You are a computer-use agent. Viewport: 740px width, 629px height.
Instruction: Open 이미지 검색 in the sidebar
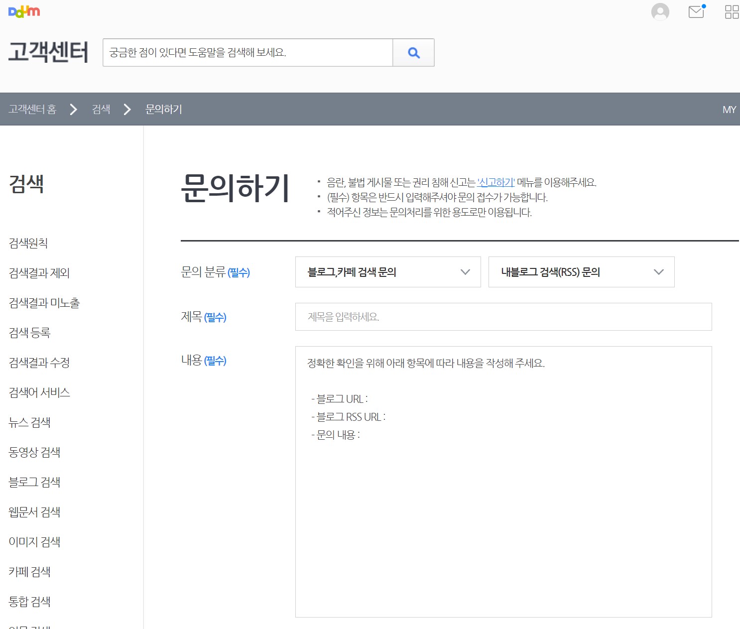[x=35, y=542]
